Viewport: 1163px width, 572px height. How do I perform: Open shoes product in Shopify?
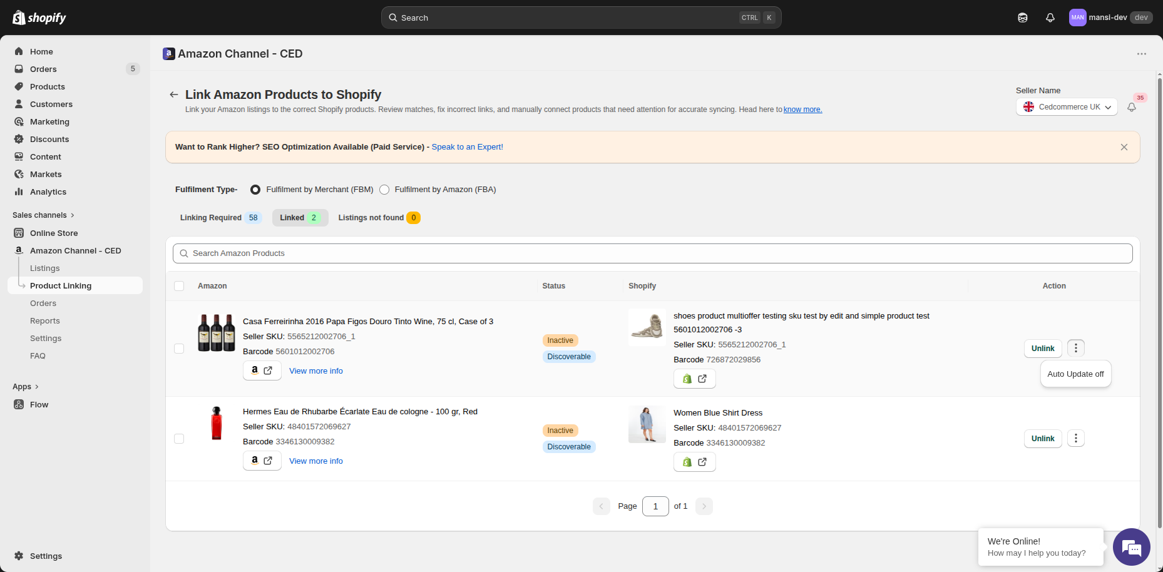[x=695, y=379]
